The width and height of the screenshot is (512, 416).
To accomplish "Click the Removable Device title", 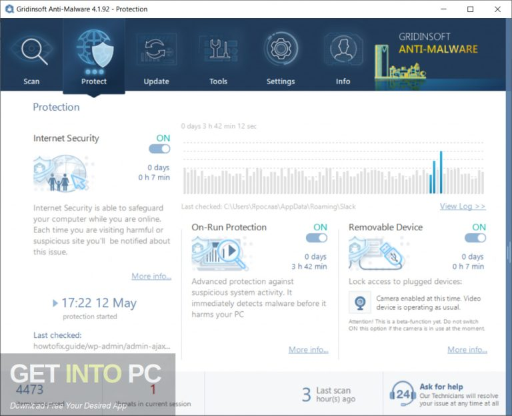I will pyautogui.click(x=385, y=227).
